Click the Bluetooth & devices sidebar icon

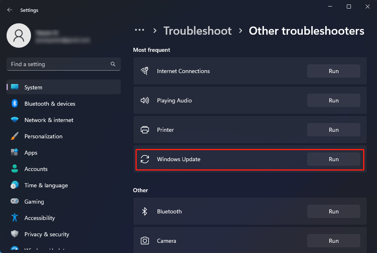pos(15,103)
